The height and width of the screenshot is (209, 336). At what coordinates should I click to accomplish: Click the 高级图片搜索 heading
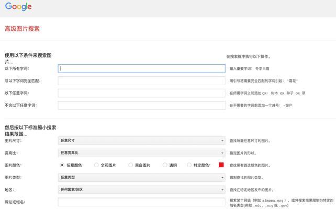(22, 29)
